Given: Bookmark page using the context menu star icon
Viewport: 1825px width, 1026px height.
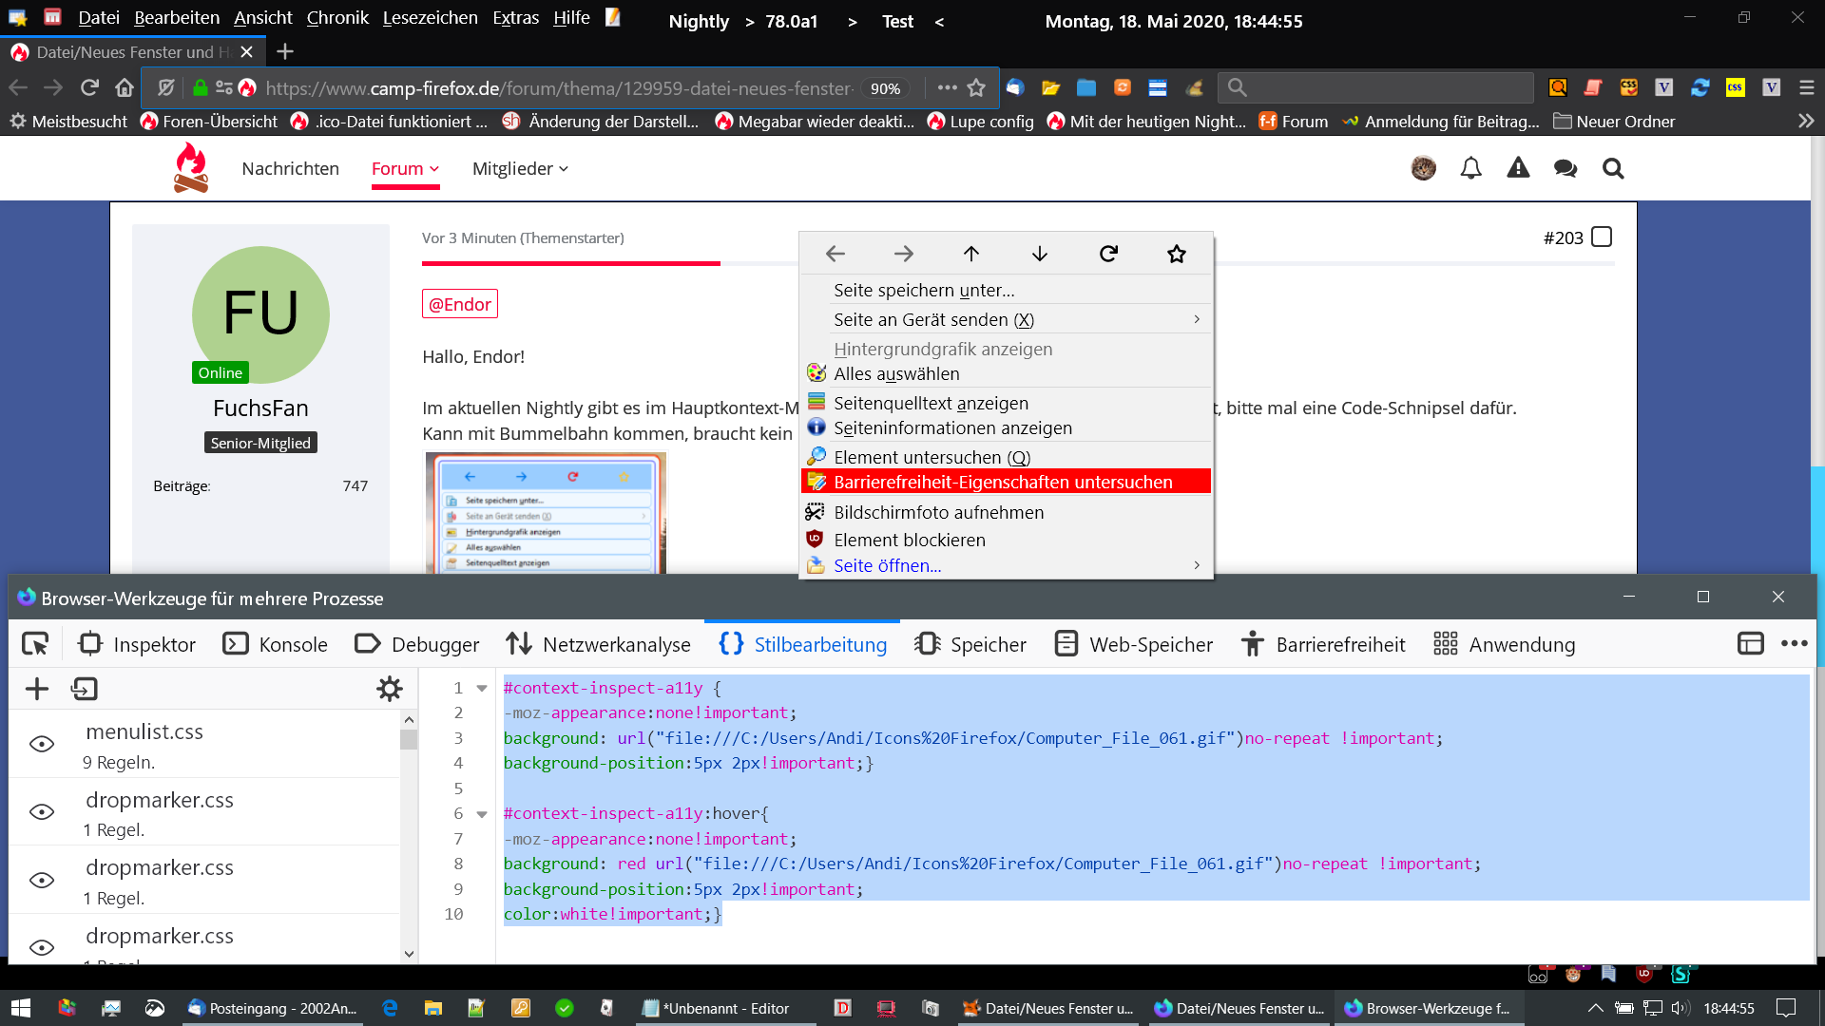Looking at the screenshot, I should click(1176, 254).
